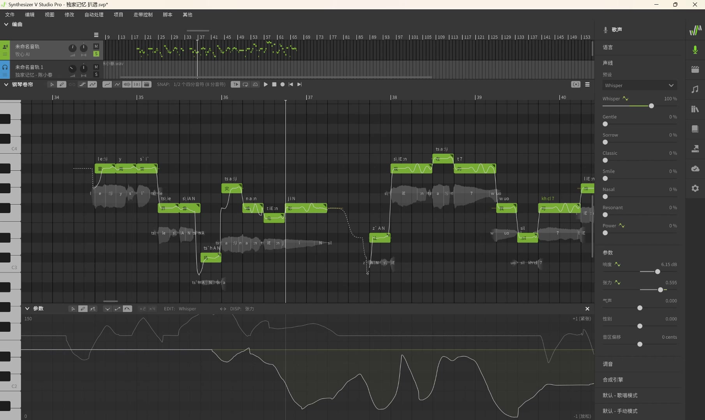
Task: Open the settings gear in right sidebar
Action: [x=695, y=189]
